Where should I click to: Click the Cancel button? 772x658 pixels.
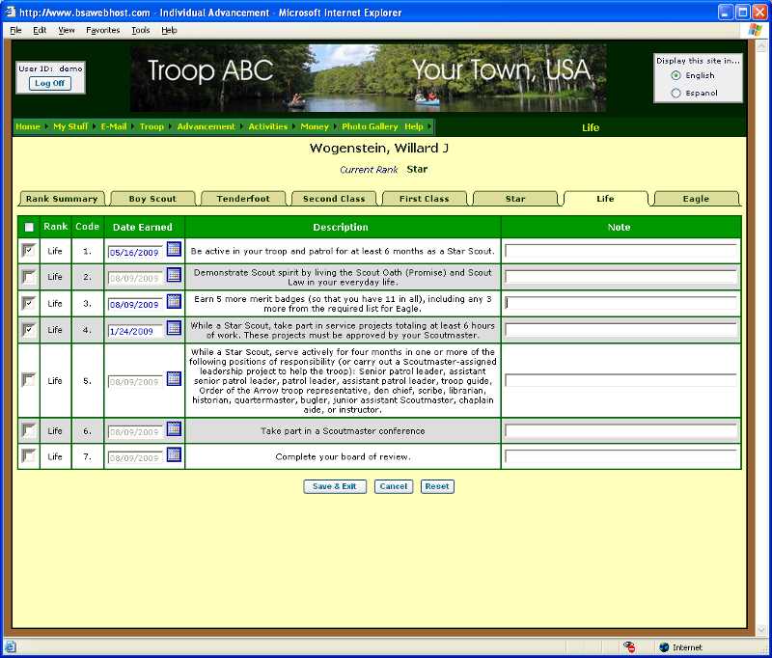[x=394, y=486]
